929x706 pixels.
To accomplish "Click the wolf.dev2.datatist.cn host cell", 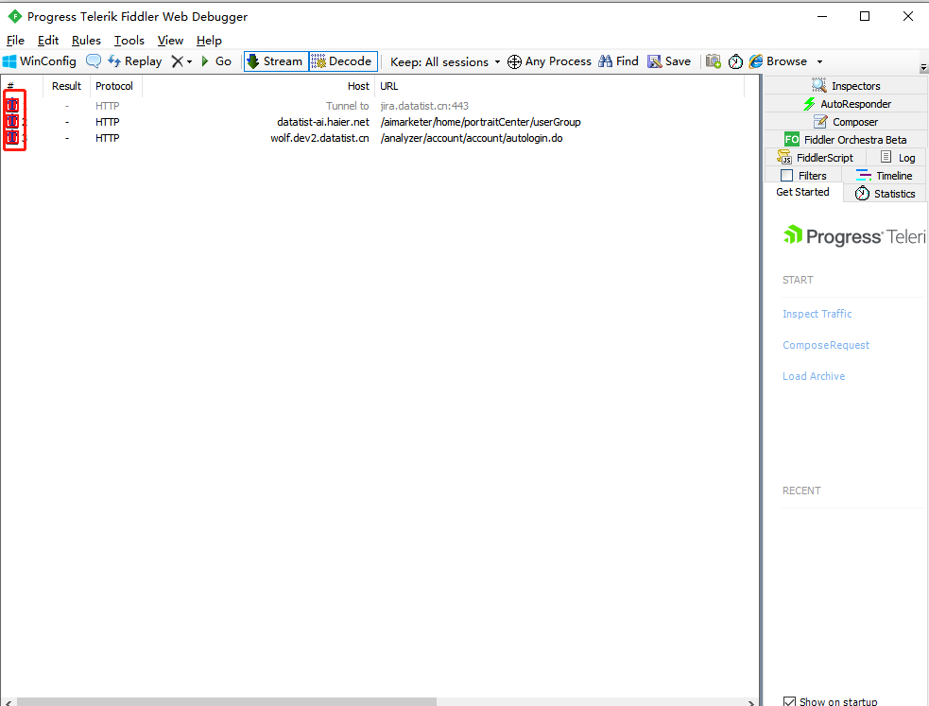I will tap(320, 137).
